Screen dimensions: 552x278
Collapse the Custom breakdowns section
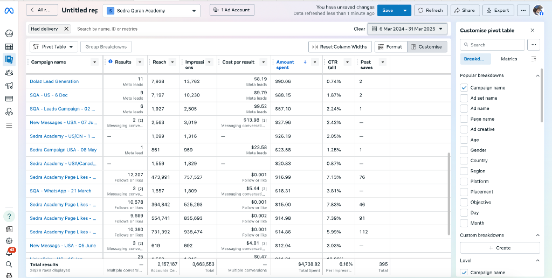click(537, 235)
